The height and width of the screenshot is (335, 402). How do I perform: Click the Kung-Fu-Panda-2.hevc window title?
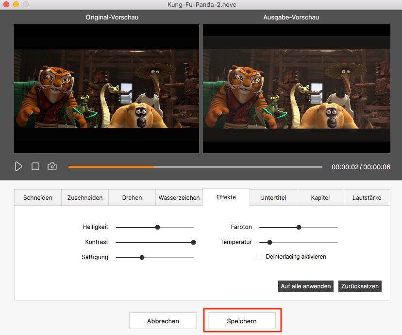(x=202, y=5)
